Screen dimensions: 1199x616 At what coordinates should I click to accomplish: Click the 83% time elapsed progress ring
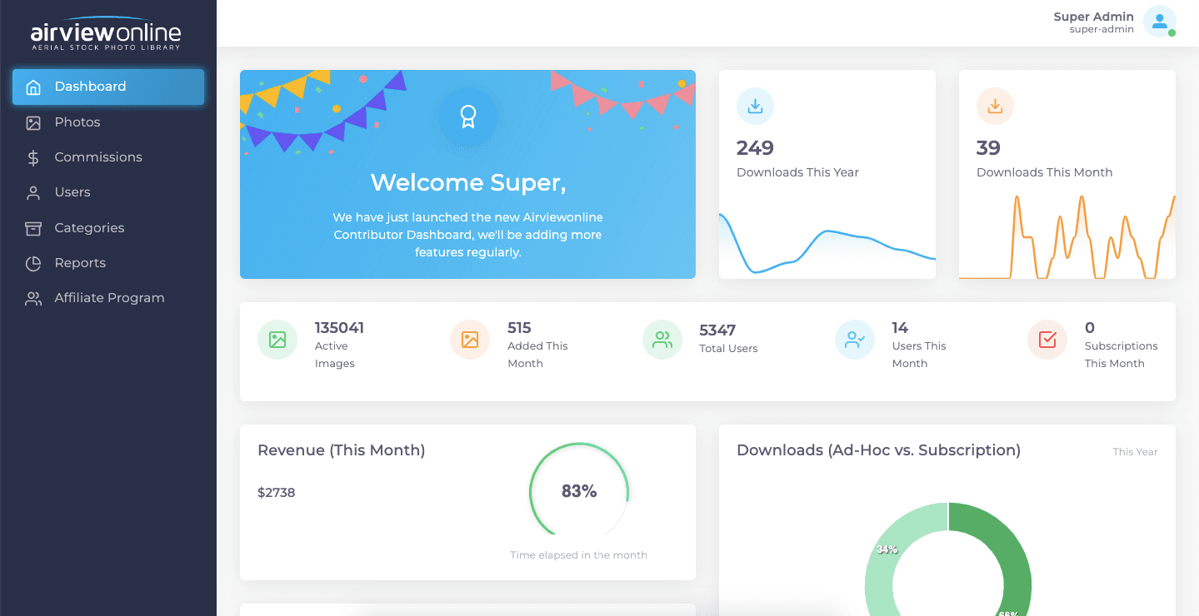(579, 491)
